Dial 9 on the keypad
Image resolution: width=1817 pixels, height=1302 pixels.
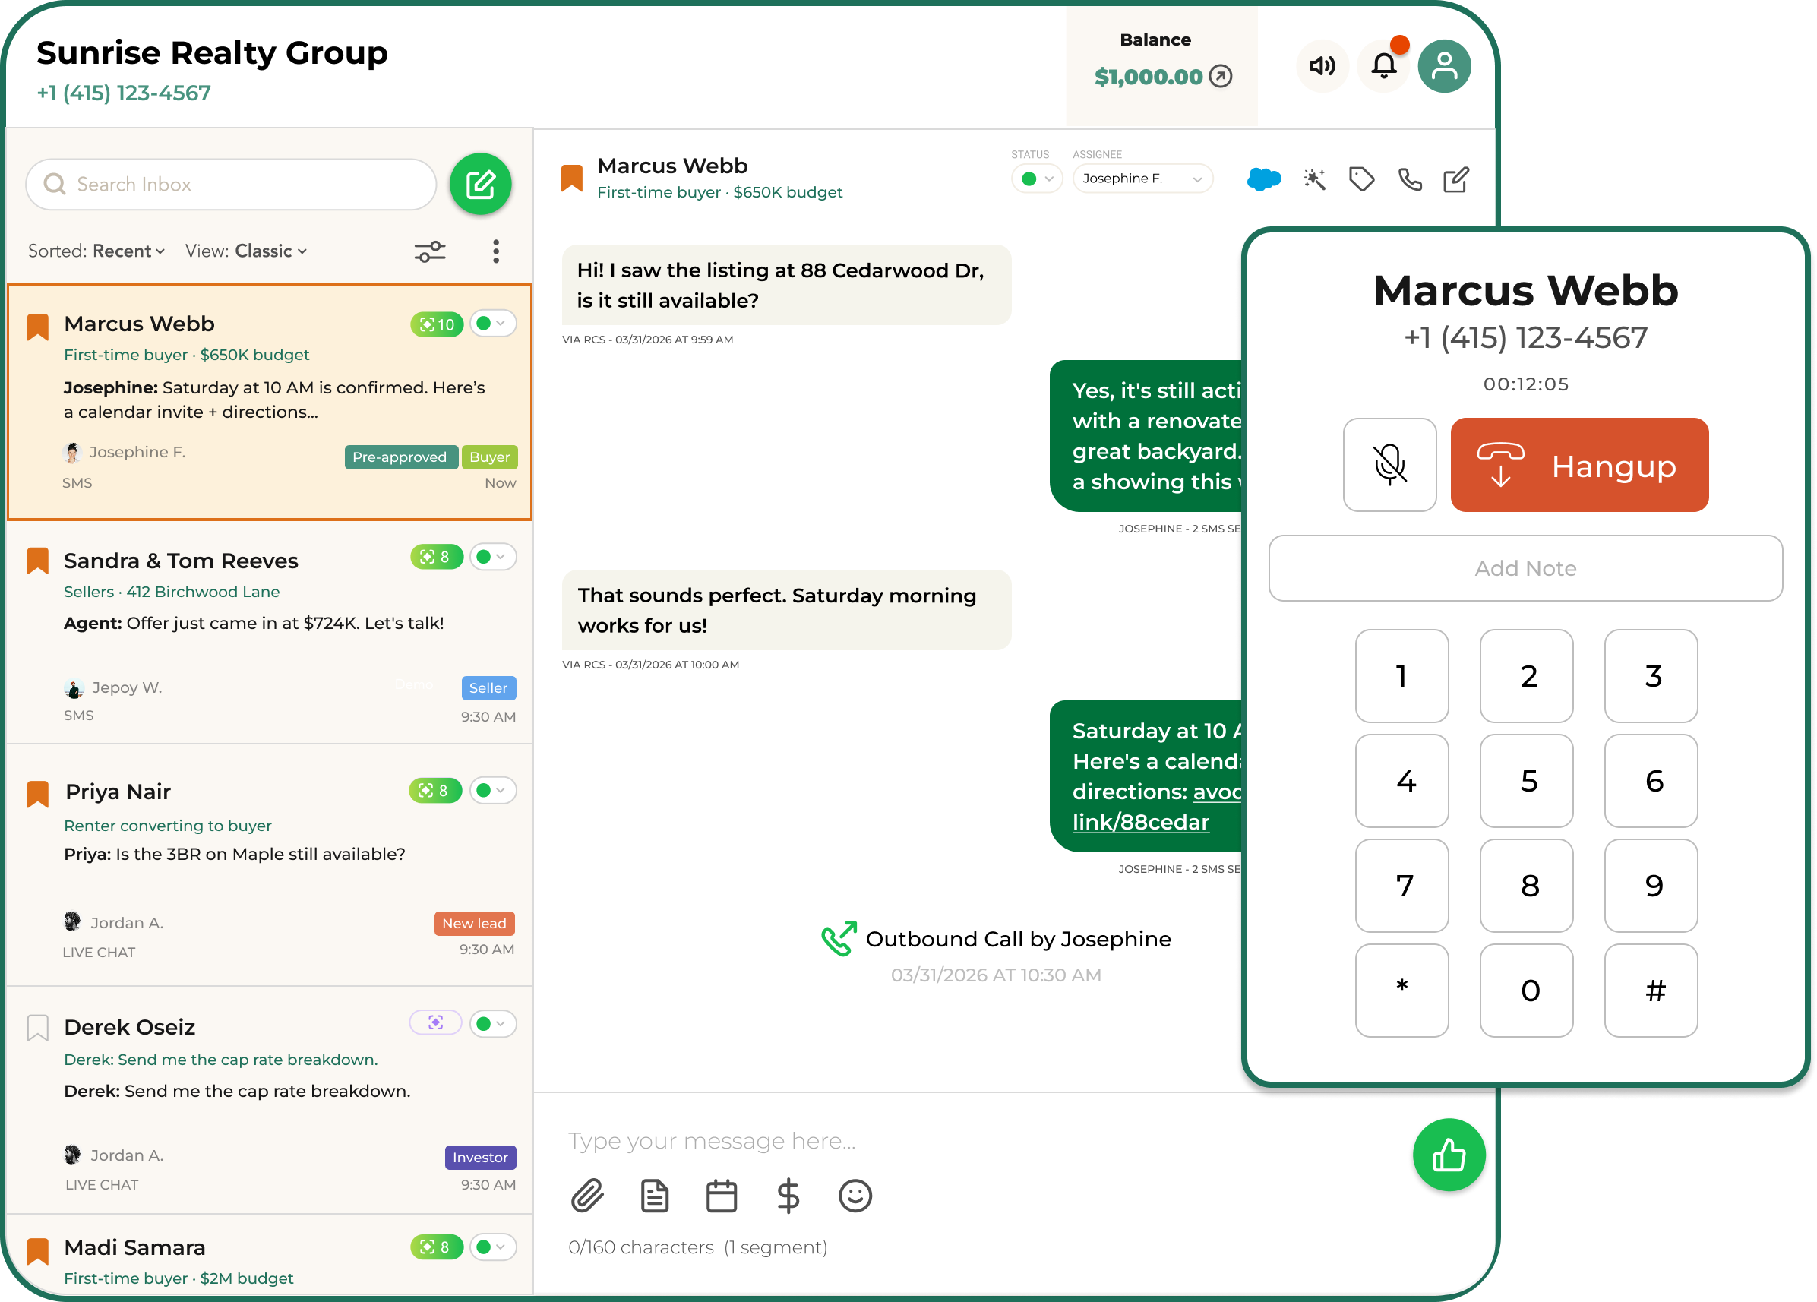coord(1651,886)
